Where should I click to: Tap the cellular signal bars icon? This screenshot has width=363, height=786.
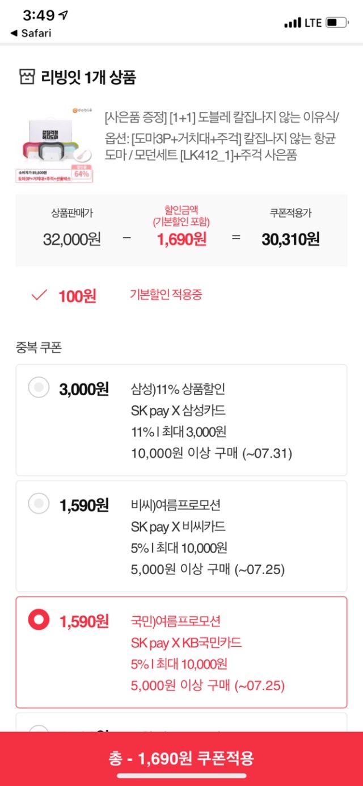click(293, 23)
